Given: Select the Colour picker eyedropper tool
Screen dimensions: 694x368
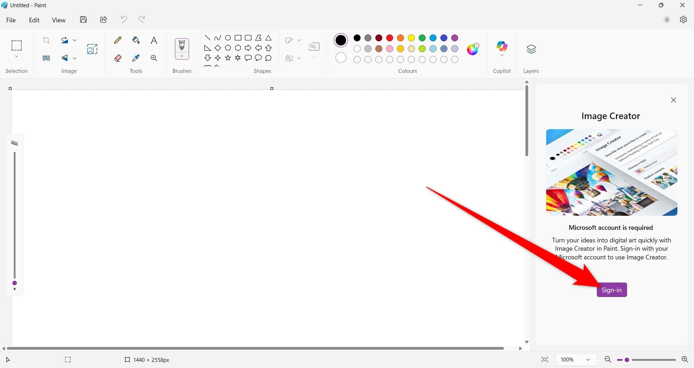Looking at the screenshot, I should point(136,58).
